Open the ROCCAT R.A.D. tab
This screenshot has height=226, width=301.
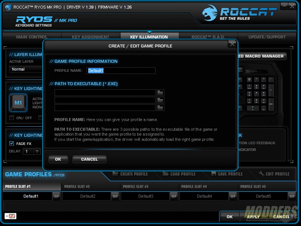tap(208, 37)
